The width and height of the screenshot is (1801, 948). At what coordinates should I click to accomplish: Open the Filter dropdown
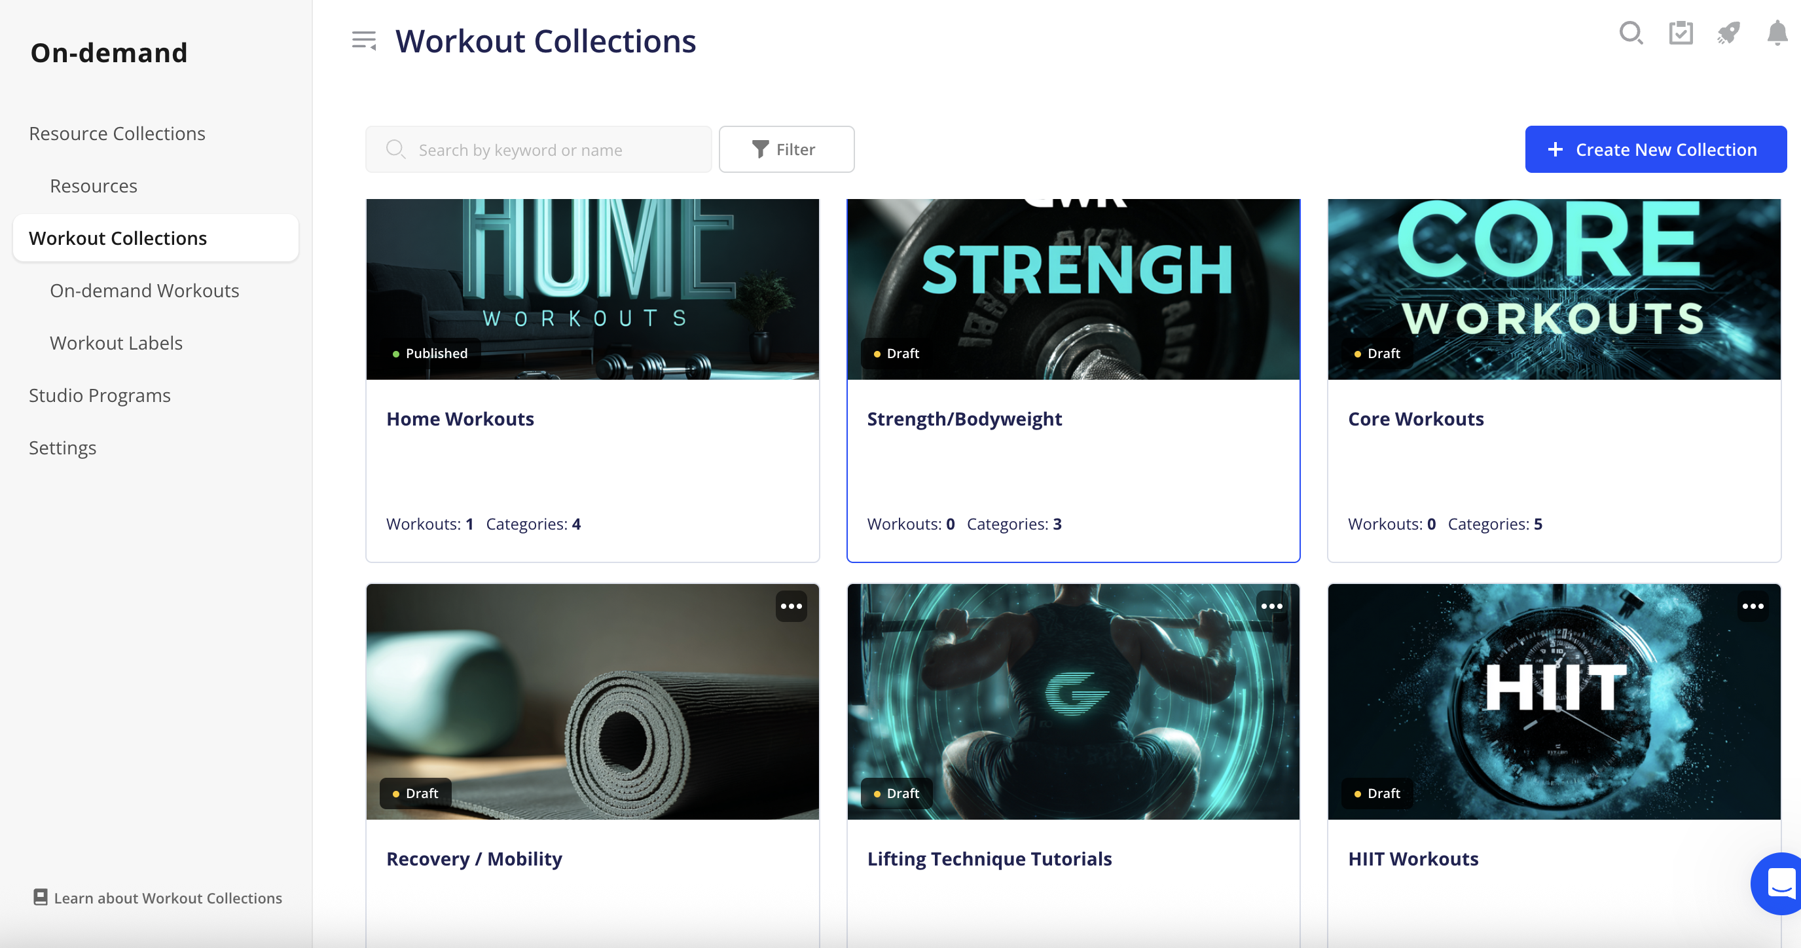[786, 150]
